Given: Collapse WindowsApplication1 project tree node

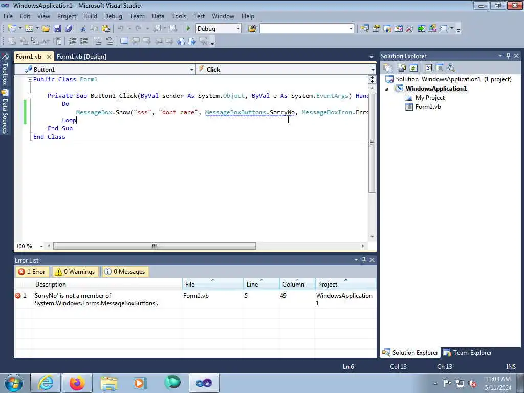Looking at the screenshot, I should [x=387, y=89].
